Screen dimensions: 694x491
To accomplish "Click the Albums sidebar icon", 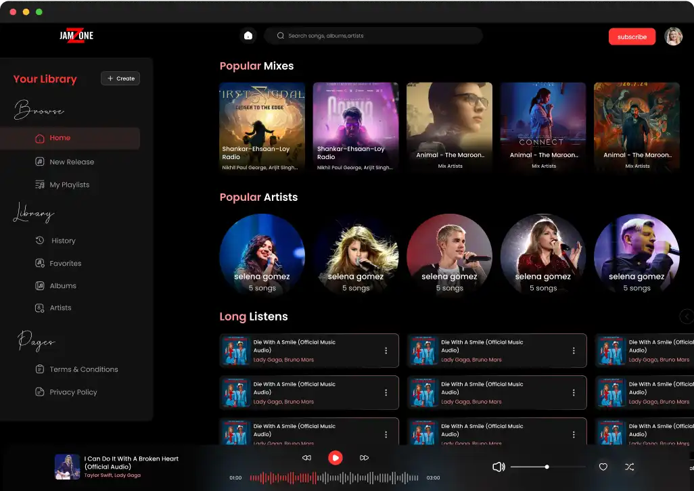I will (39, 286).
